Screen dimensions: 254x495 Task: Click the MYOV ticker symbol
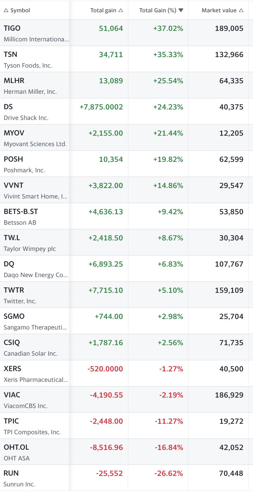pyautogui.click(x=14, y=133)
